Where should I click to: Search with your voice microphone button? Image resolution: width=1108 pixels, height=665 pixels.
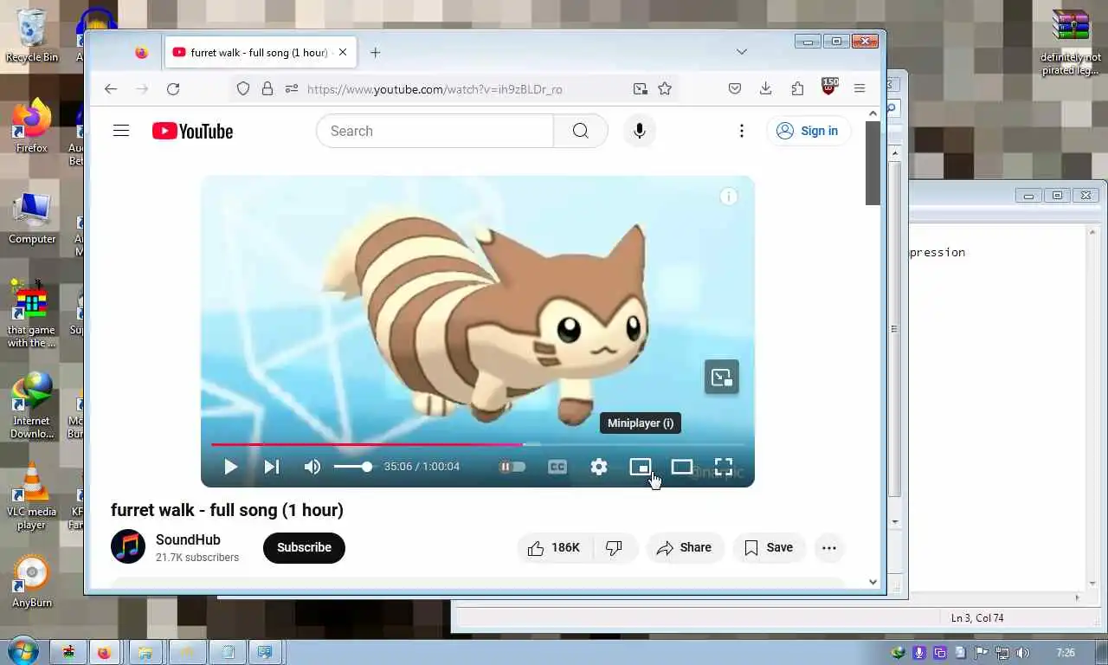640,131
